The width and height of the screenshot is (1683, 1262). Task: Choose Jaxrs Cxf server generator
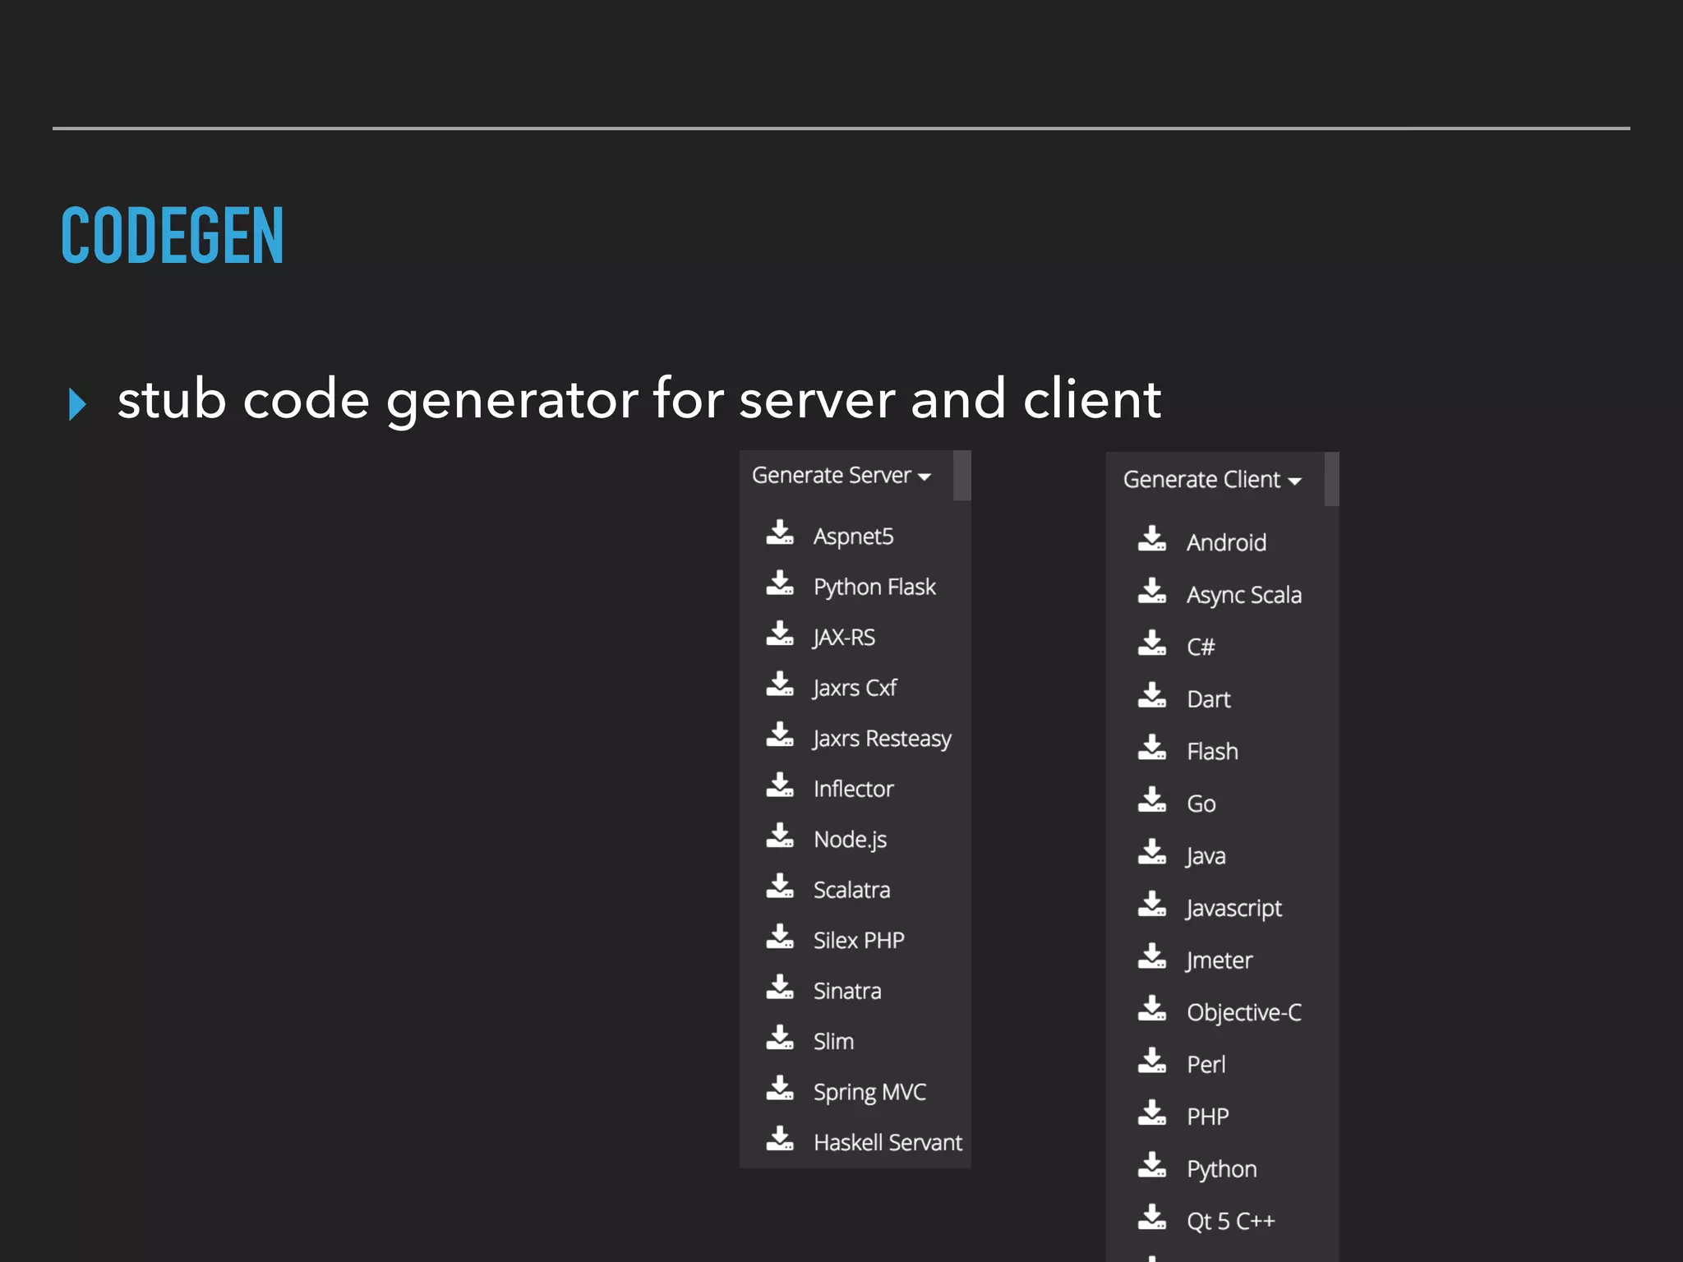(855, 689)
